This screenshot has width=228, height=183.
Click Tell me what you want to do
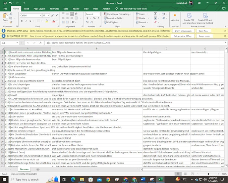click(133, 9)
